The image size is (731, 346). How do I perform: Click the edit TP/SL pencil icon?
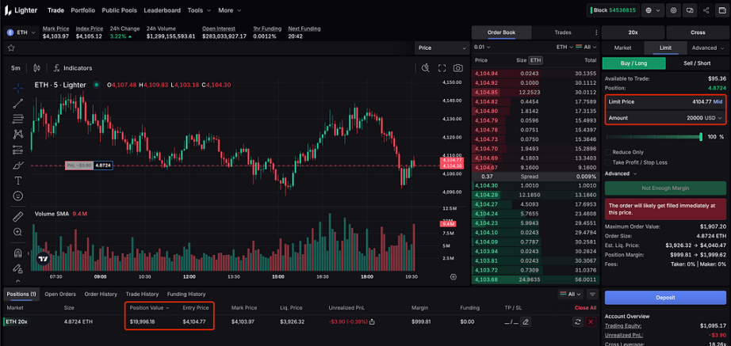(526, 321)
